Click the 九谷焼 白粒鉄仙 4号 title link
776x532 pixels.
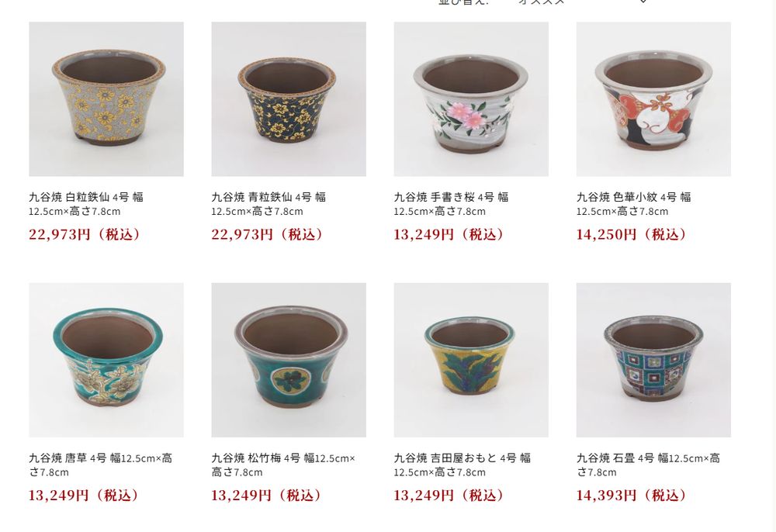[86, 204]
